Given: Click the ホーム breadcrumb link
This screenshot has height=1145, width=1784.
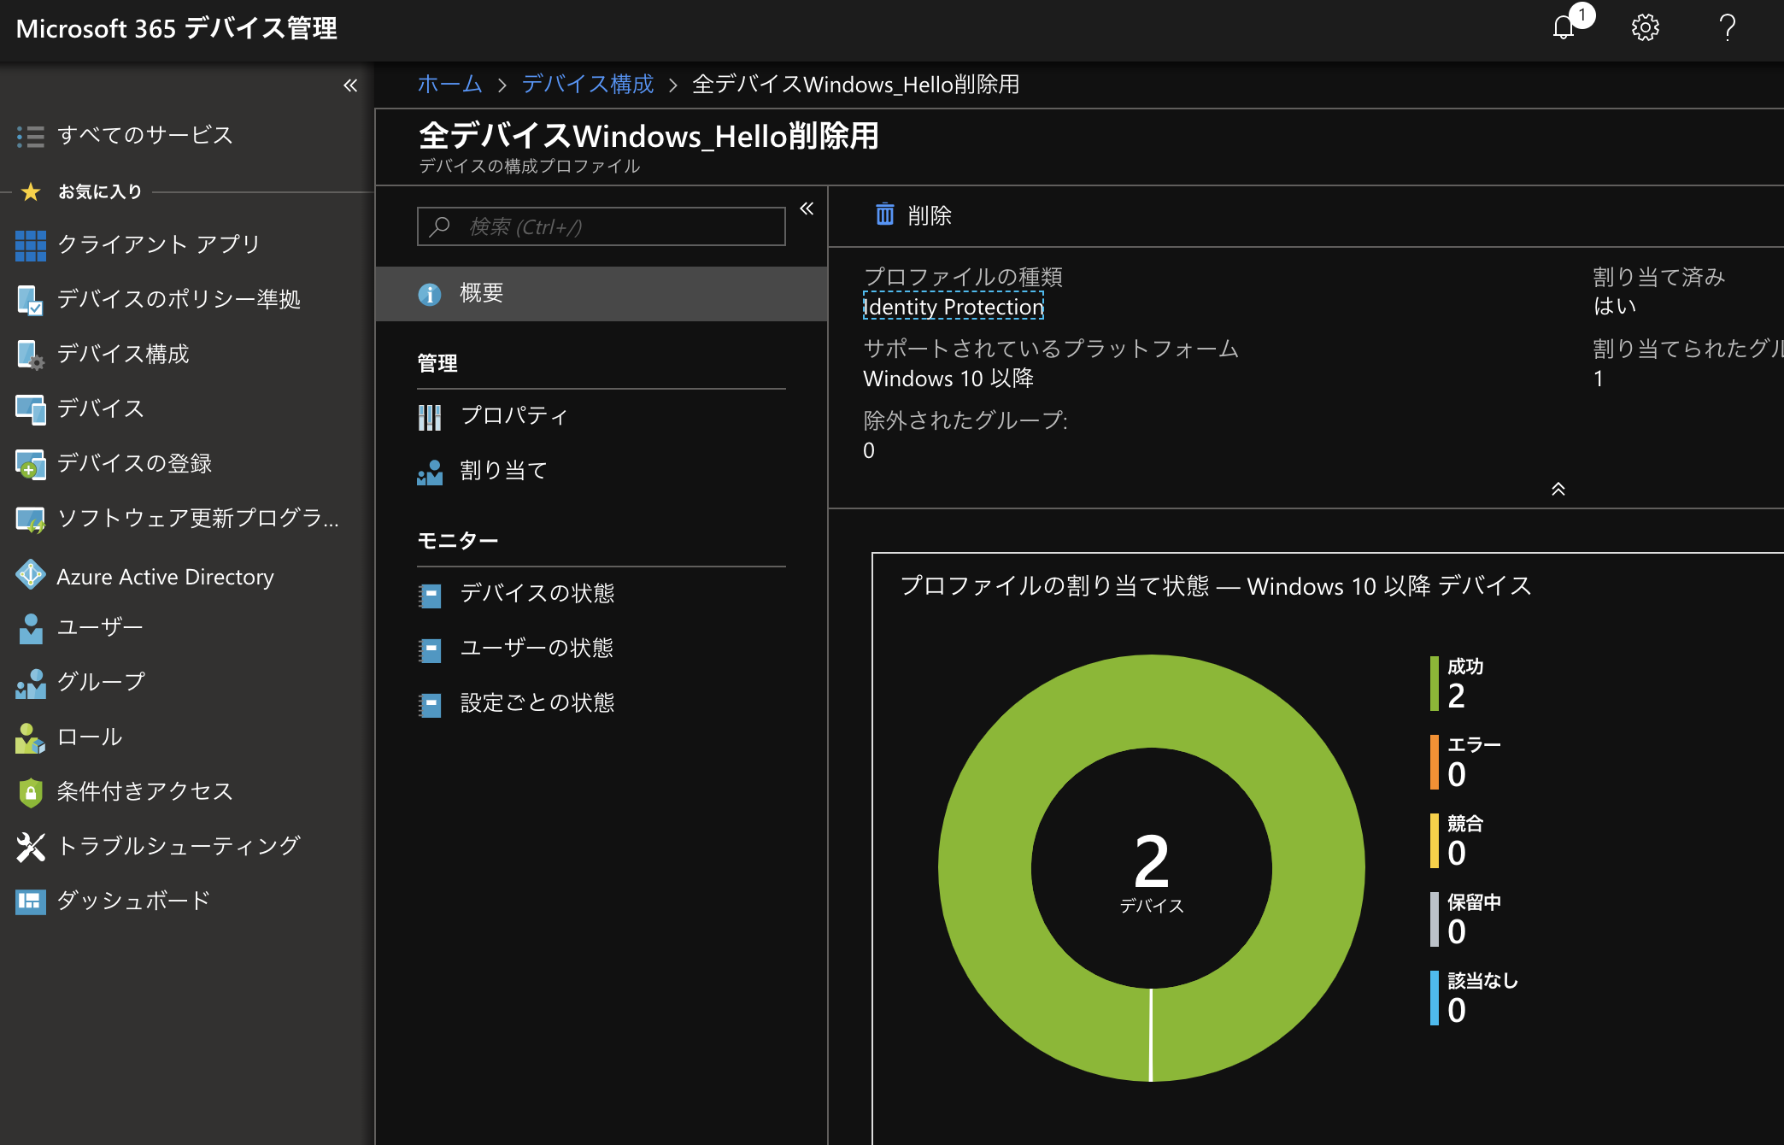Looking at the screenshot, I should tap(449, 85).
